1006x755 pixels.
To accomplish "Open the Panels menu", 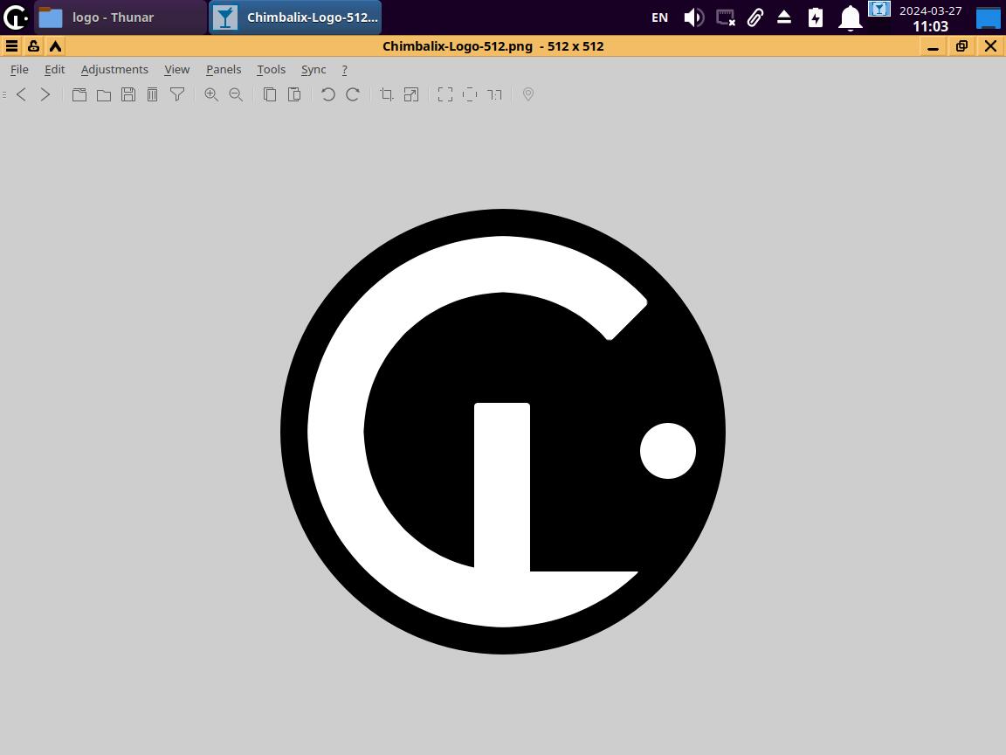I will click(x=224, y=69).
